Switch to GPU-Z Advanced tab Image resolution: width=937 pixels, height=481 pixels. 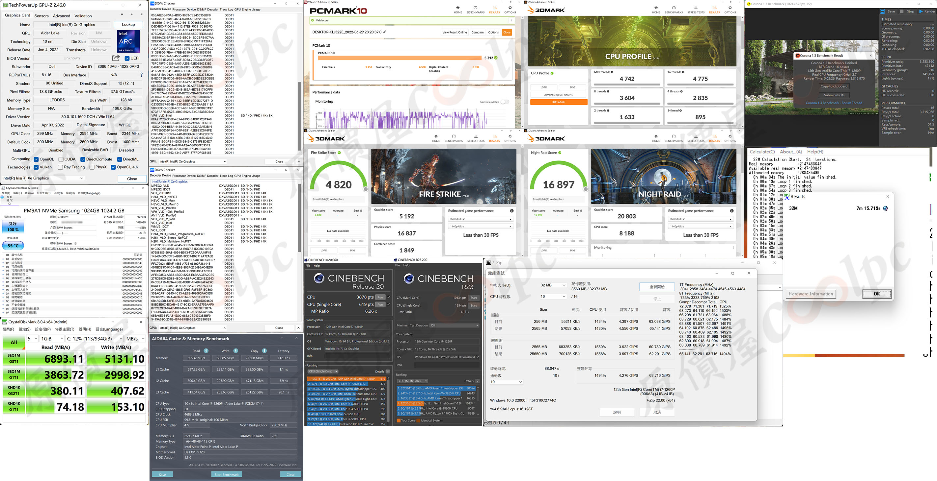pos(62,16)
